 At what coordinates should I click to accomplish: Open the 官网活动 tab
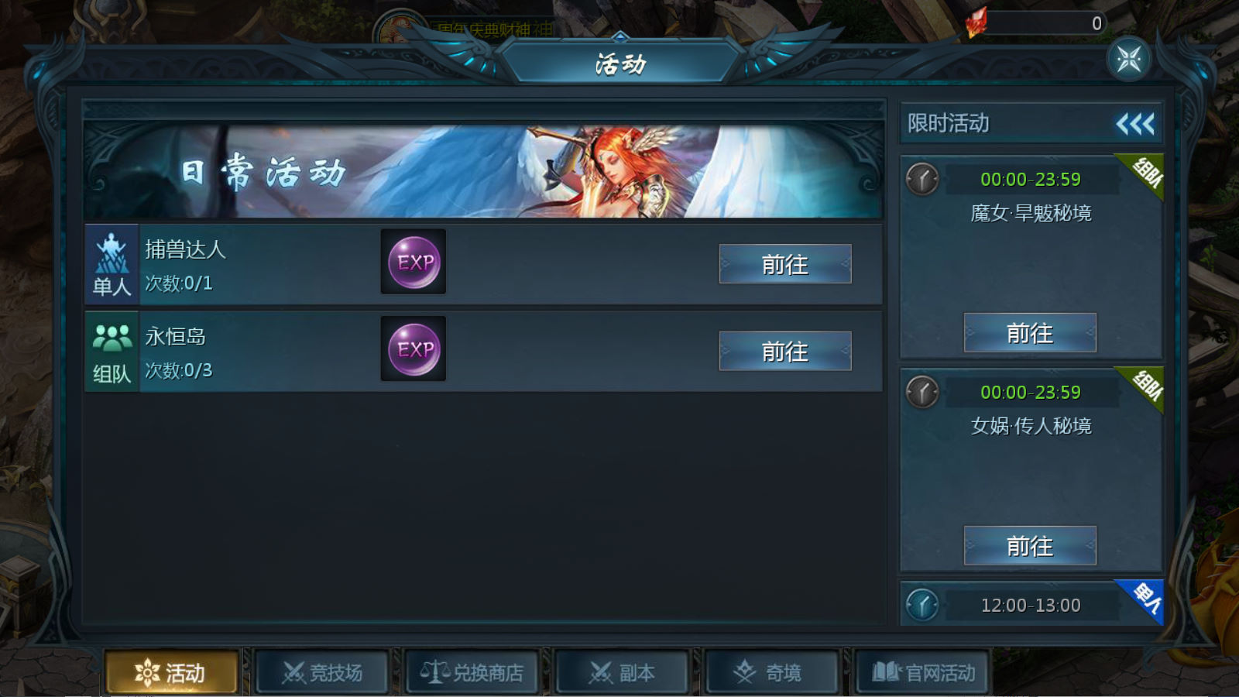coord(922,672)
